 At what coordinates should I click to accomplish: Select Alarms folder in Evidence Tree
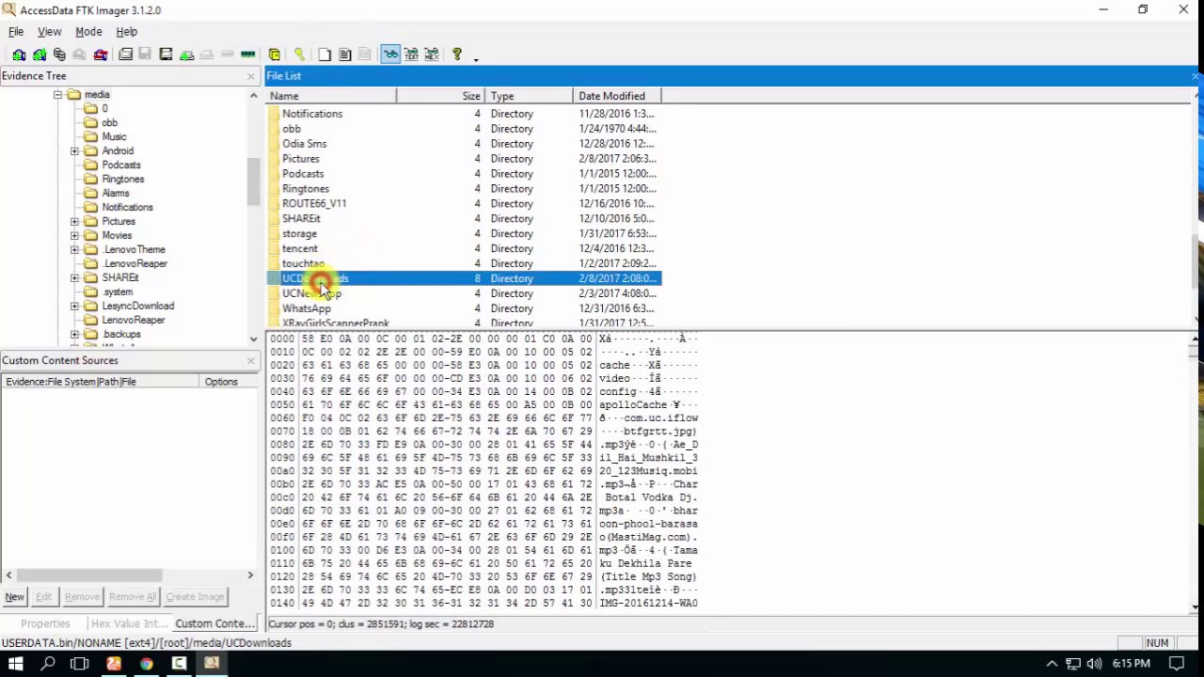point(115,194)
